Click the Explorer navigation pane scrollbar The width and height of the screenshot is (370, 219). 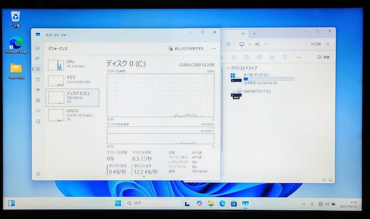coord(222,110)
